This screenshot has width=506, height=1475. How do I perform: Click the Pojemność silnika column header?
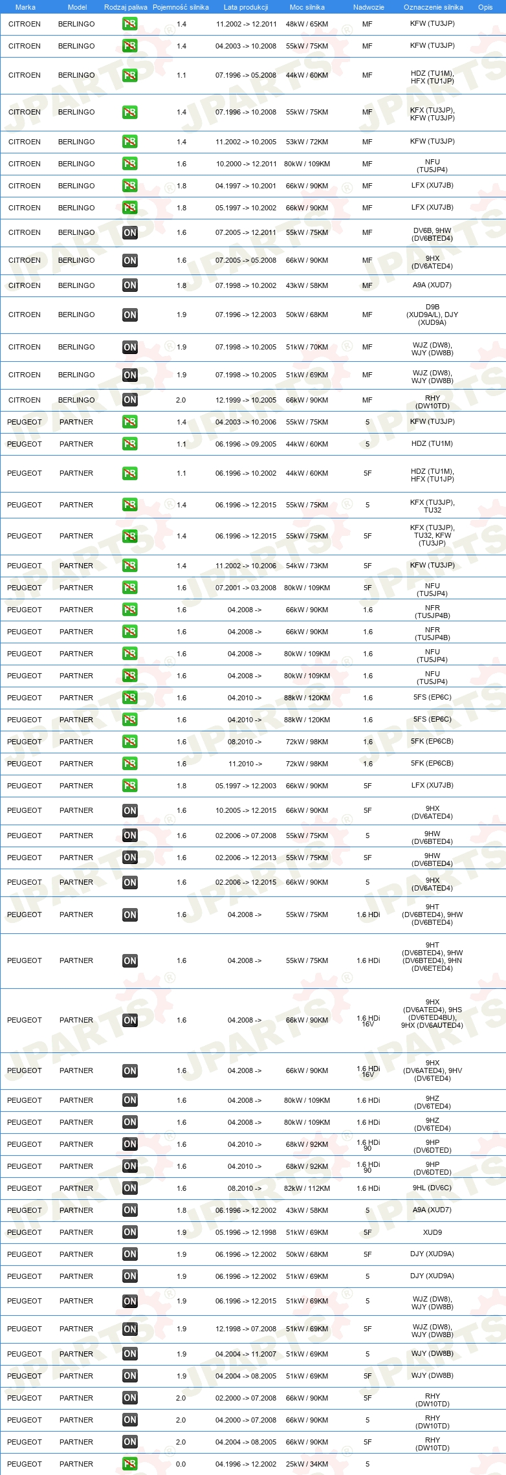[x=181, y=7]
